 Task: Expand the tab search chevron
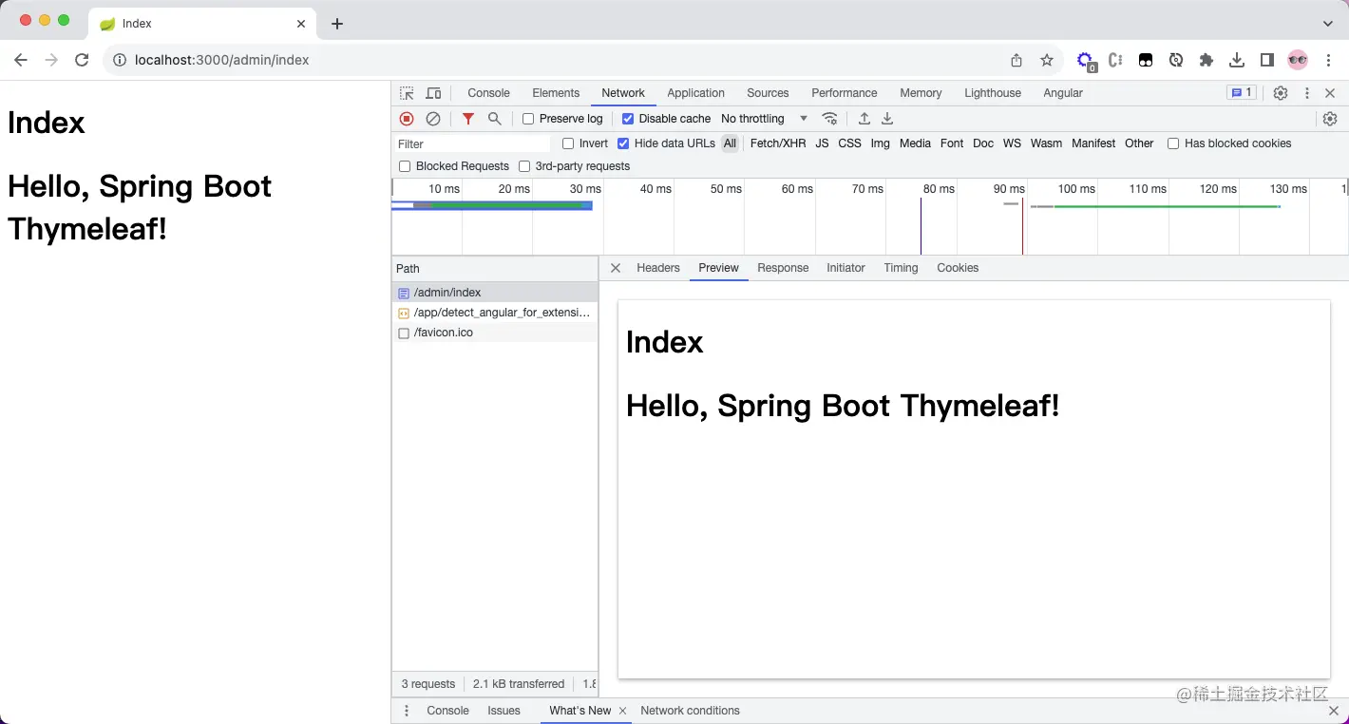coord(1328,23)
